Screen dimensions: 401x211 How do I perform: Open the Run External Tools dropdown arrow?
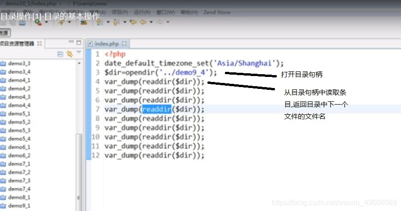coord(46,22)
